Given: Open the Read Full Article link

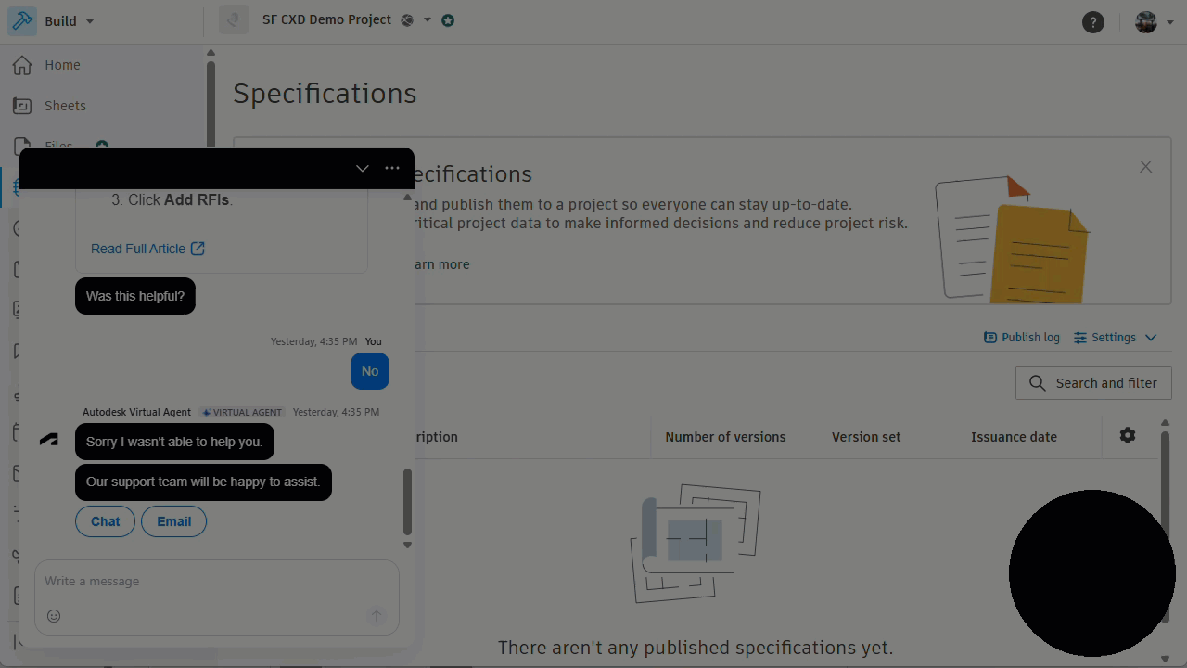Looking at the screenshot, I should pyautogui.click(x=147, y=249).
